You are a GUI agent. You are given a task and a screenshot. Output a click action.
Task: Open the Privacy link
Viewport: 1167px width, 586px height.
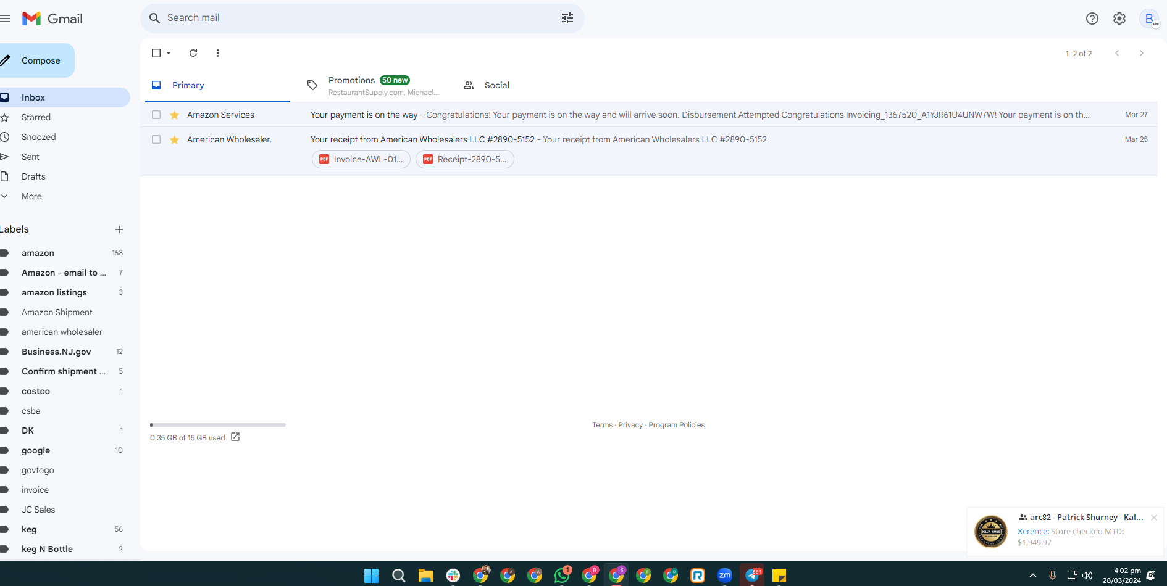pos(630,425)
